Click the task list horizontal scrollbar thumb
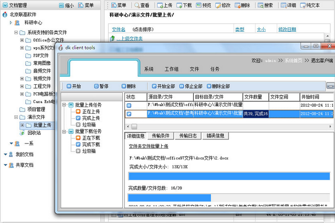 pos(134,127)
